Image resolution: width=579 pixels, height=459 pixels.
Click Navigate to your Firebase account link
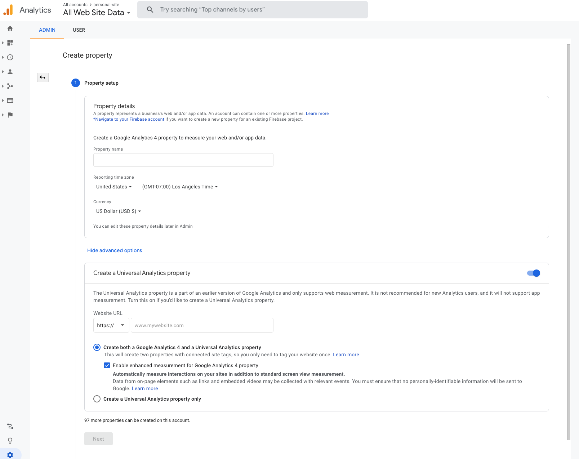(x=129, y=119)
